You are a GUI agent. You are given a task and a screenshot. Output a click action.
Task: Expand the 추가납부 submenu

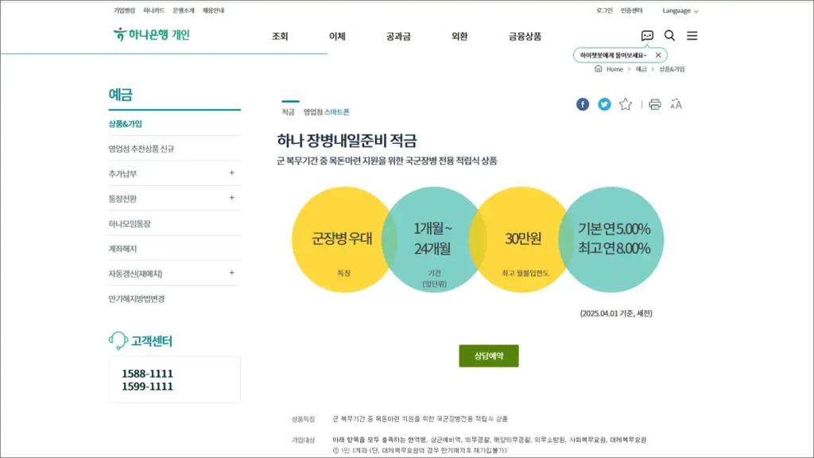click(x=231, y=173)
